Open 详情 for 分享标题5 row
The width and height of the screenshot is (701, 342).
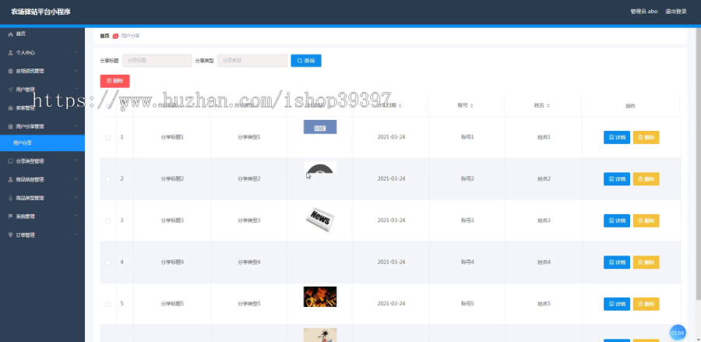point(617,304)
